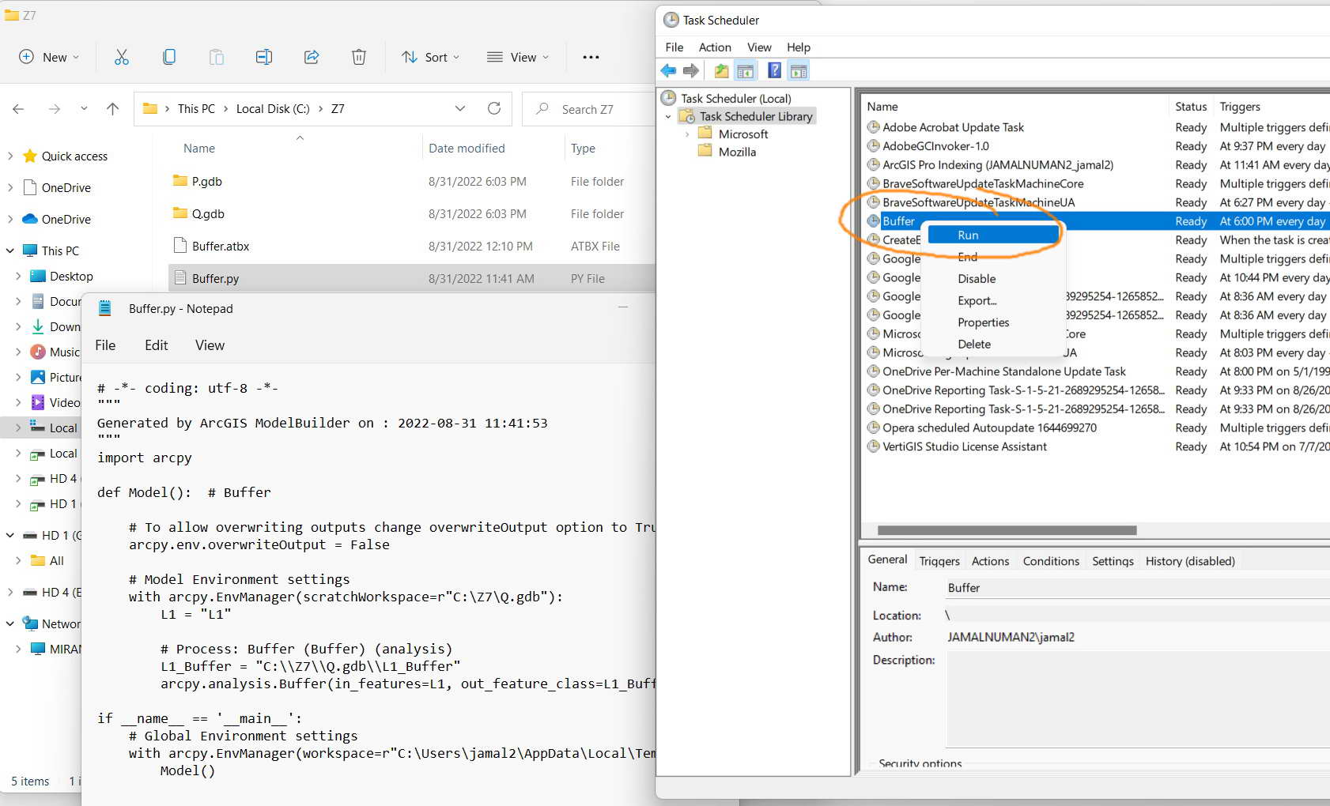The width and height of the screenshot is (1330, 806).
Task: Switch to the Triggers tab
Action: tap(939, 561)
